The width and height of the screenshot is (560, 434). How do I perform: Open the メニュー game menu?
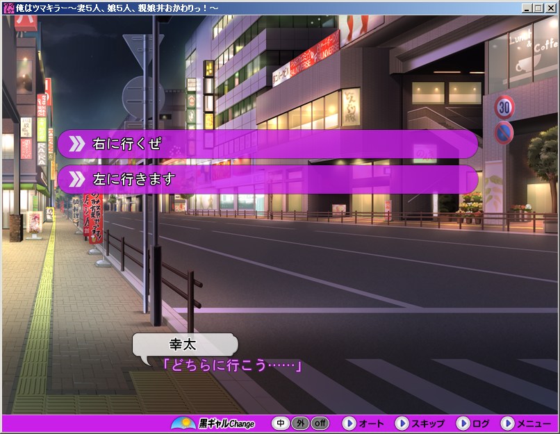[534, 424]
